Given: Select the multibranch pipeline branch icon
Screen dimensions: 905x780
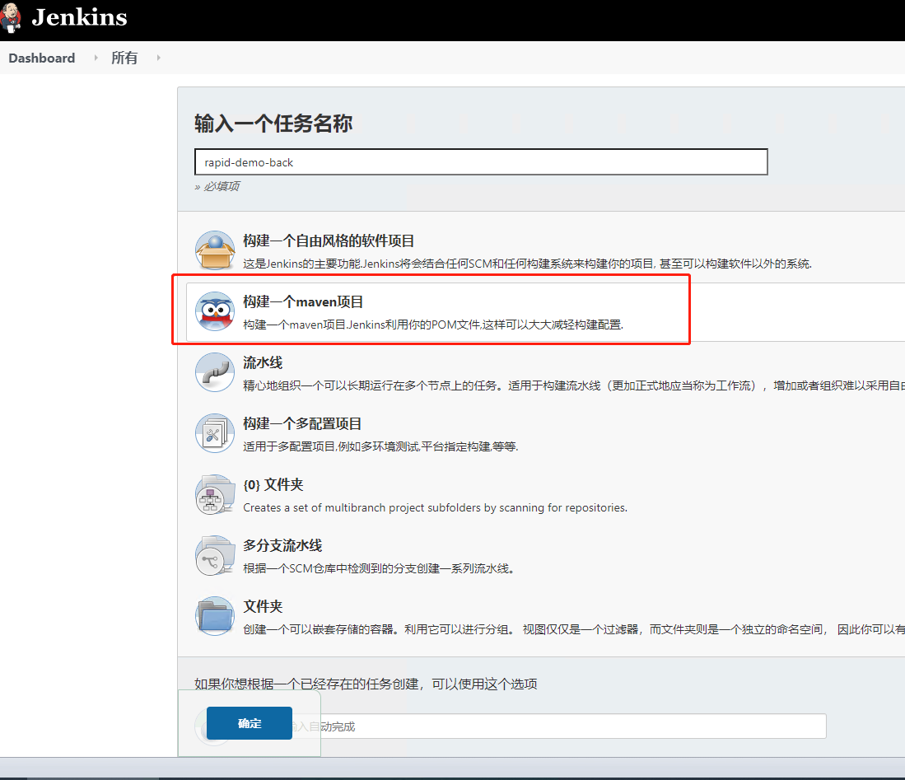Looking at the screenshot, I should 215,555.
